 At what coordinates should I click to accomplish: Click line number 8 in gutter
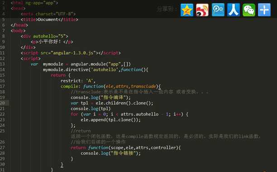(3, 36)
